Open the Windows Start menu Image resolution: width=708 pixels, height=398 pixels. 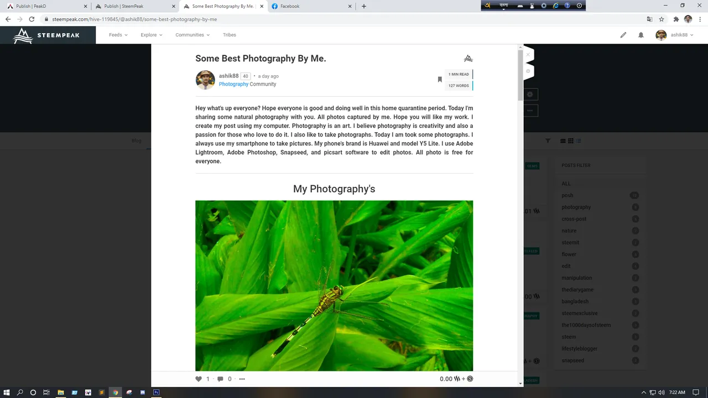pyautogui.click(x=6, y=392)
